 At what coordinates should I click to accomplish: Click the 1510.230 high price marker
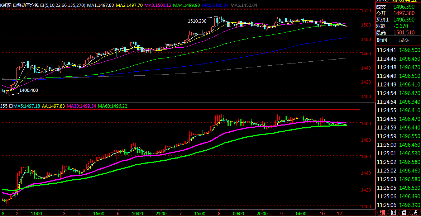click(197, 21)
